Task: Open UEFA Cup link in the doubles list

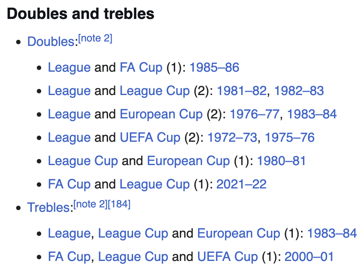Action: tap(150, 137)
